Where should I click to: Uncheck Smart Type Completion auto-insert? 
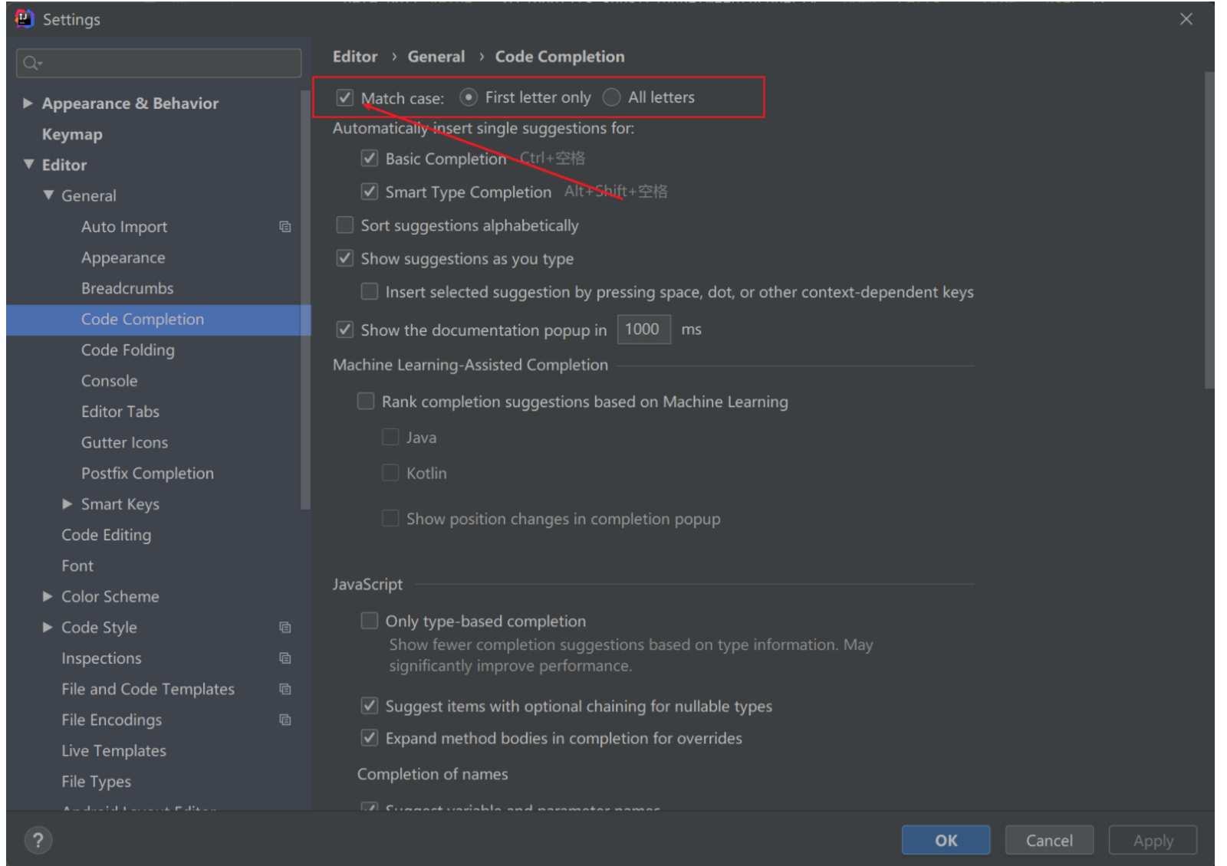coord(370,192)
